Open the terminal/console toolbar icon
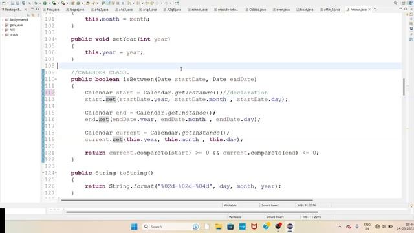 point(23,3)
